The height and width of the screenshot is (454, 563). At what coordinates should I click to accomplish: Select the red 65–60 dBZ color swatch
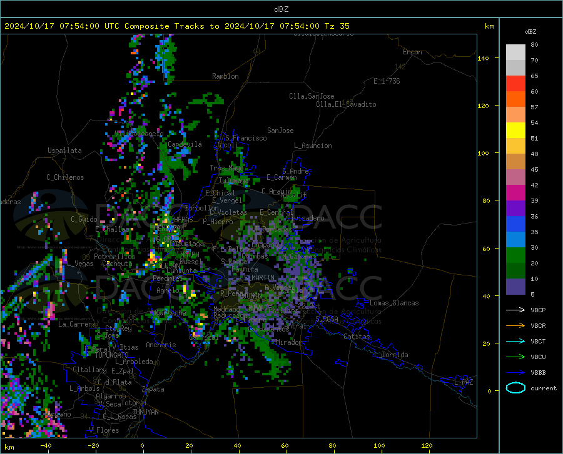[515, 84]
